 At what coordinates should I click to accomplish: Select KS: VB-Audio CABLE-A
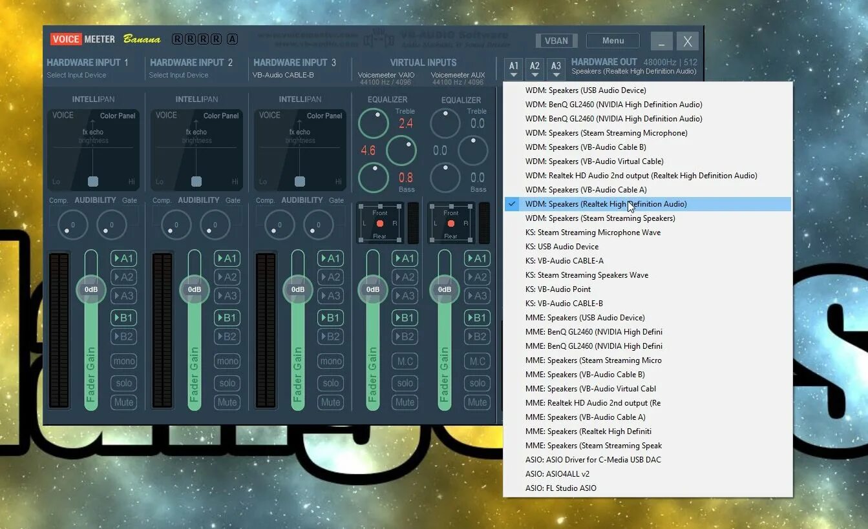(x=648, y=261)
